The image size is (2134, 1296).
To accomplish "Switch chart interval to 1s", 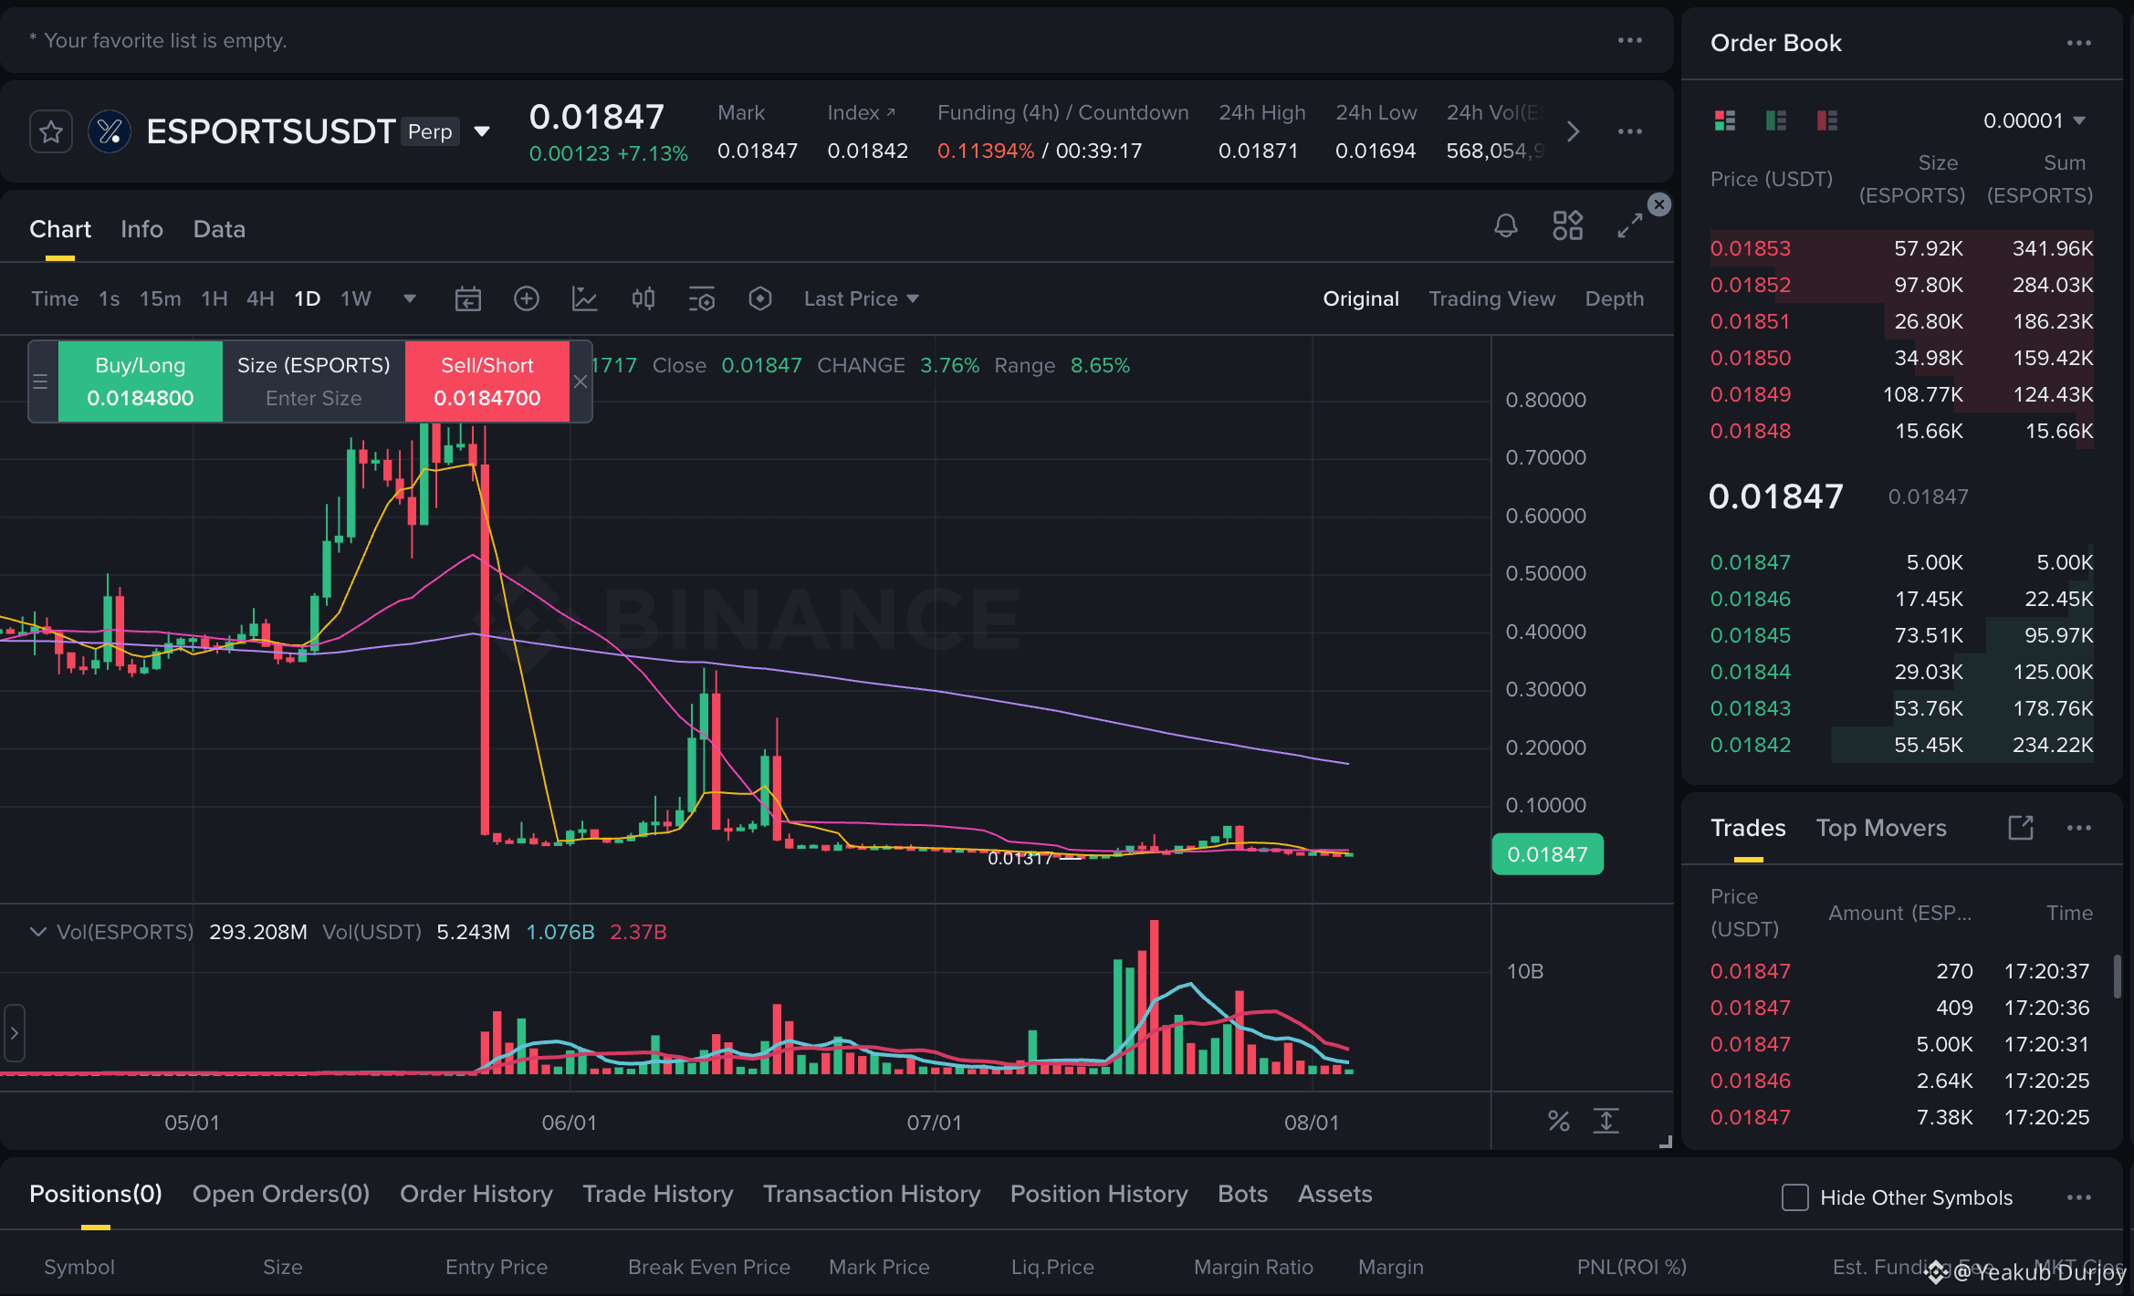I will coord(110,298).
